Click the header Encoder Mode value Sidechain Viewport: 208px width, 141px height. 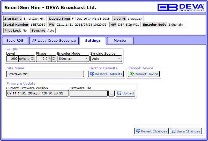[175, 25]
